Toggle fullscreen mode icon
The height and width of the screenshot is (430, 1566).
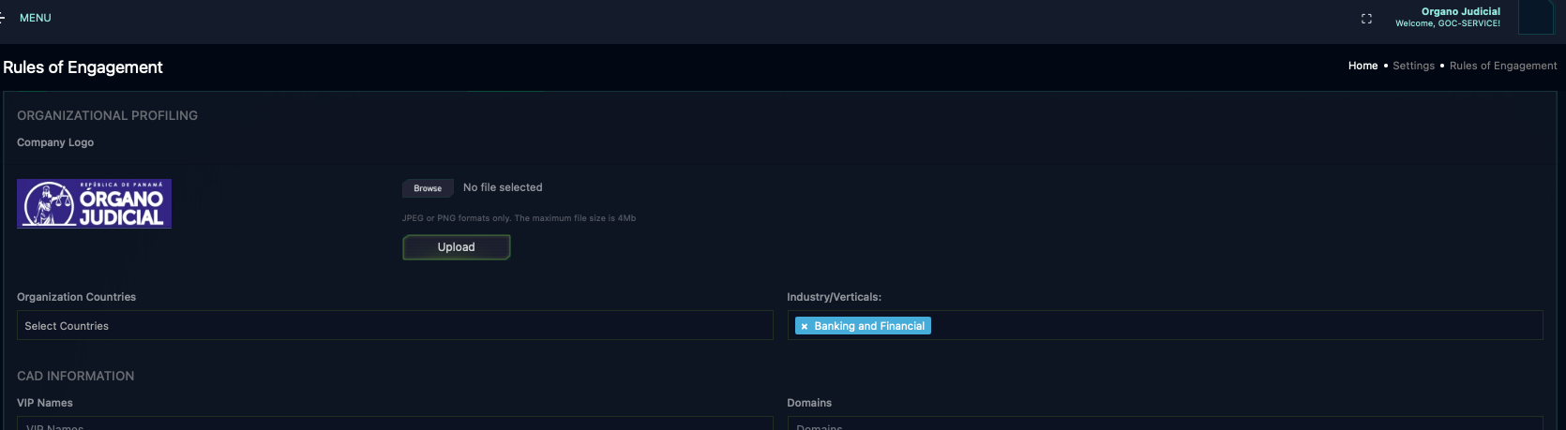point(1366,19)
